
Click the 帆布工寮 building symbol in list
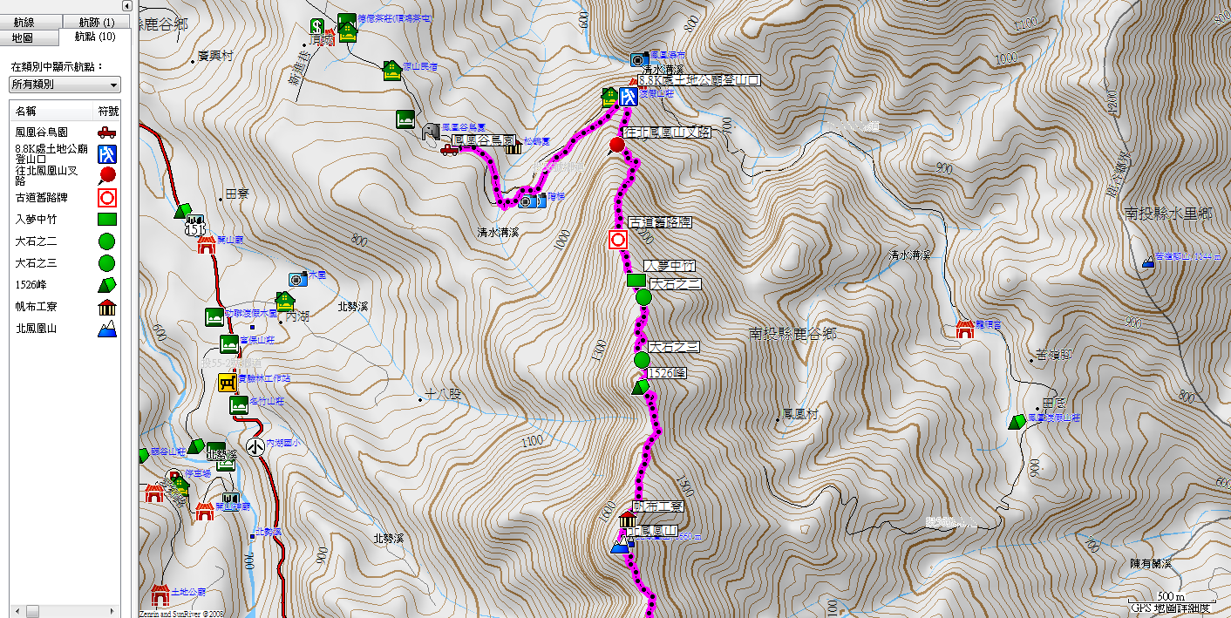point(108,307)
